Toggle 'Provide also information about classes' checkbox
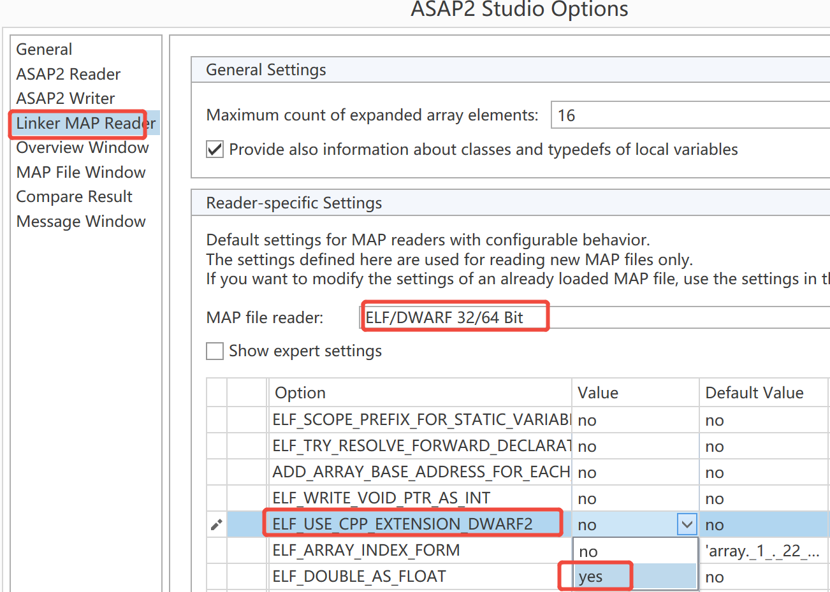Image resolution: width=830 pixels, height=592 pixels. coord(215,150)
